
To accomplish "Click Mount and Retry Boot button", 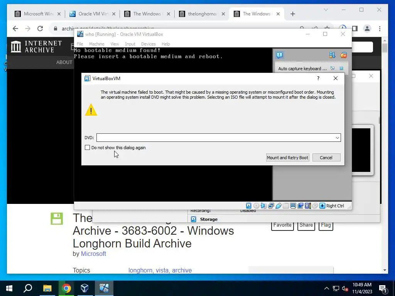I will point(287,158).
